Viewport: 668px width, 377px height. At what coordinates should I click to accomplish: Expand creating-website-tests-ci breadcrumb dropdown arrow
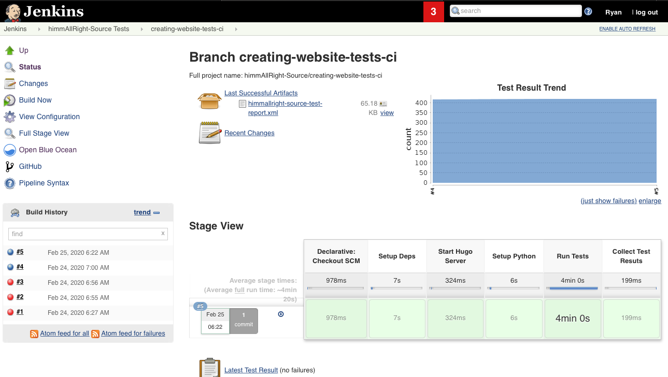[x=236, y=29]
